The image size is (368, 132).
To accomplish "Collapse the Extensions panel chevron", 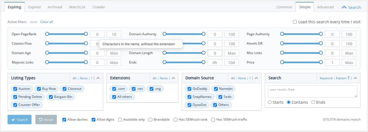I will click(x=173, y=78).
